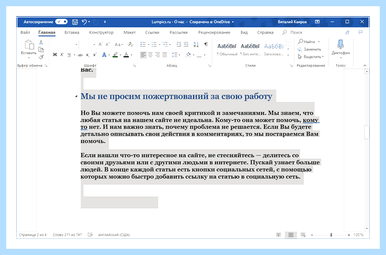386x255 pixels.
Task: Click the zoom slider in status bar
Action: (331, 235)
